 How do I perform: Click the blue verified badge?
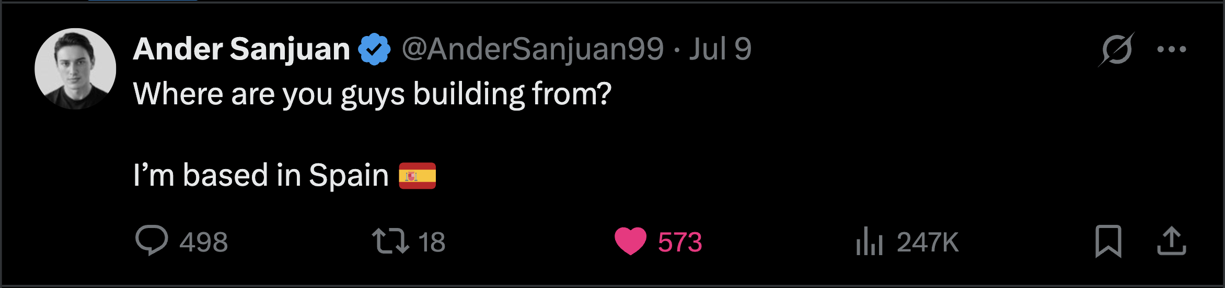(374, 50)
